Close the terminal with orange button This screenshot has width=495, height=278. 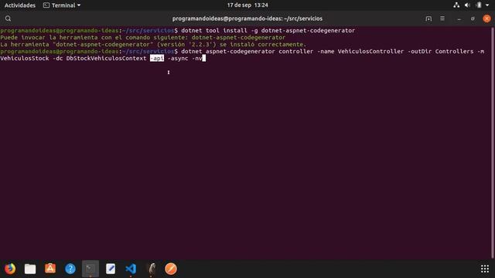tap(486, 19)
